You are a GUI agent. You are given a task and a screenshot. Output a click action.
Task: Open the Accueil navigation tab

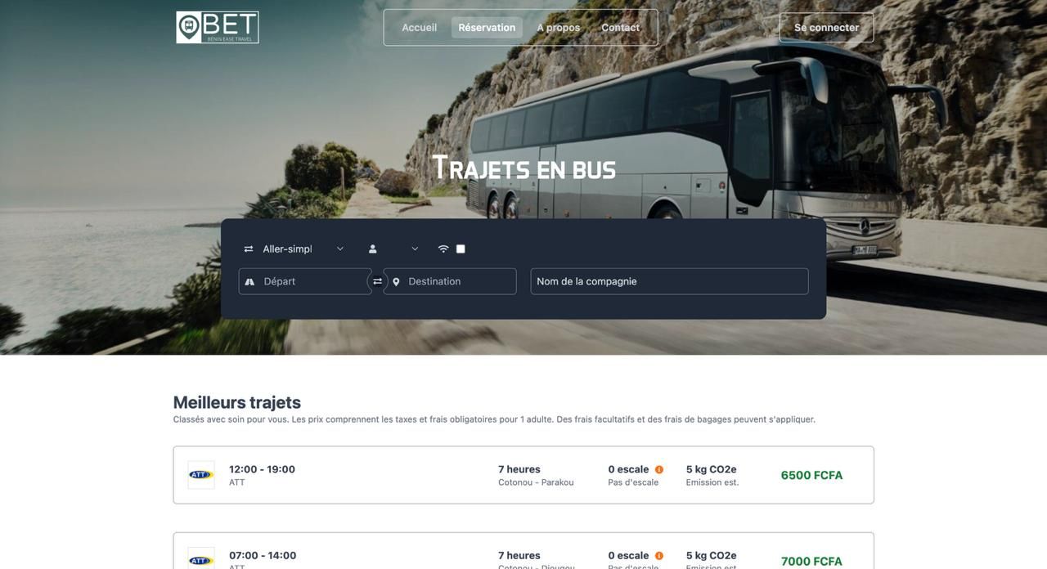[x=419, y=27]
